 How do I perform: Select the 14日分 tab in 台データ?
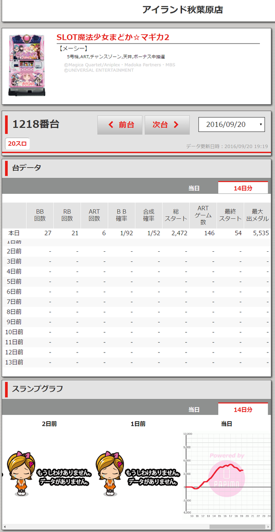pyautogui.click(x=243, y=188)
